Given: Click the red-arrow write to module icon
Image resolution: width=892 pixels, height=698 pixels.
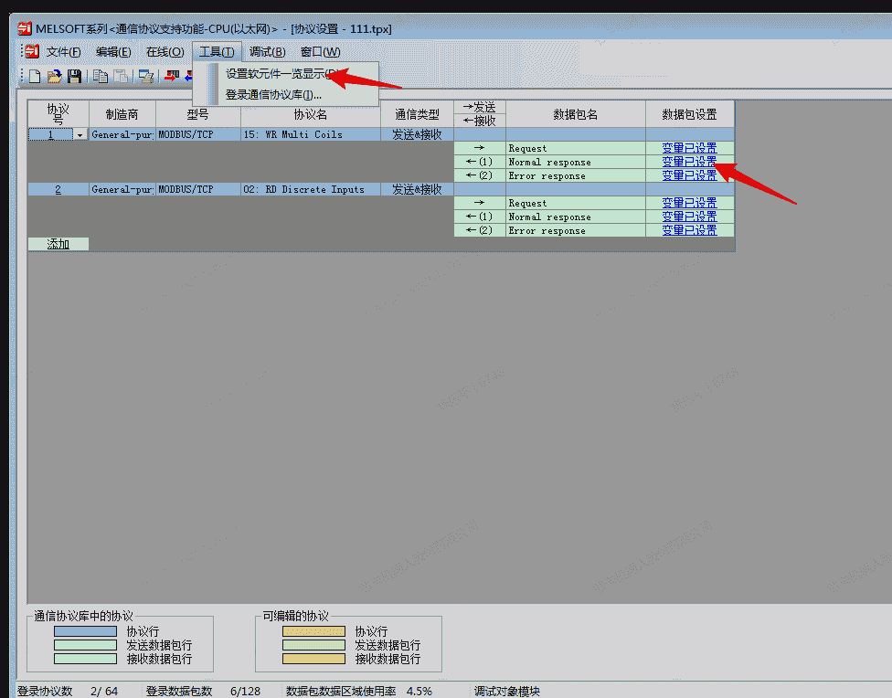Looking at the screenshot, I should (171, 77).
